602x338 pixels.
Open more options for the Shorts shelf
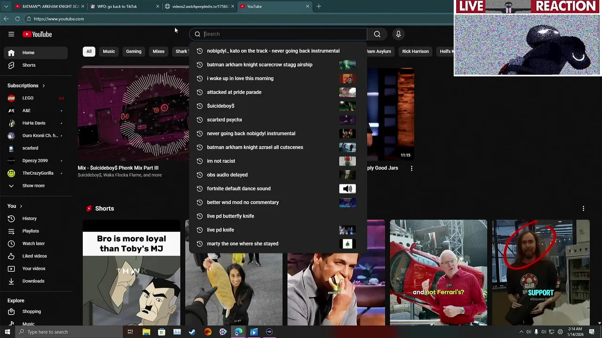[x=583, y=208]
